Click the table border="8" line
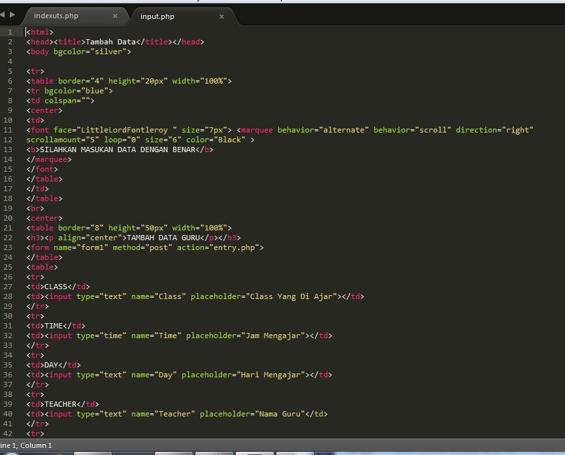 coord(129,228)
